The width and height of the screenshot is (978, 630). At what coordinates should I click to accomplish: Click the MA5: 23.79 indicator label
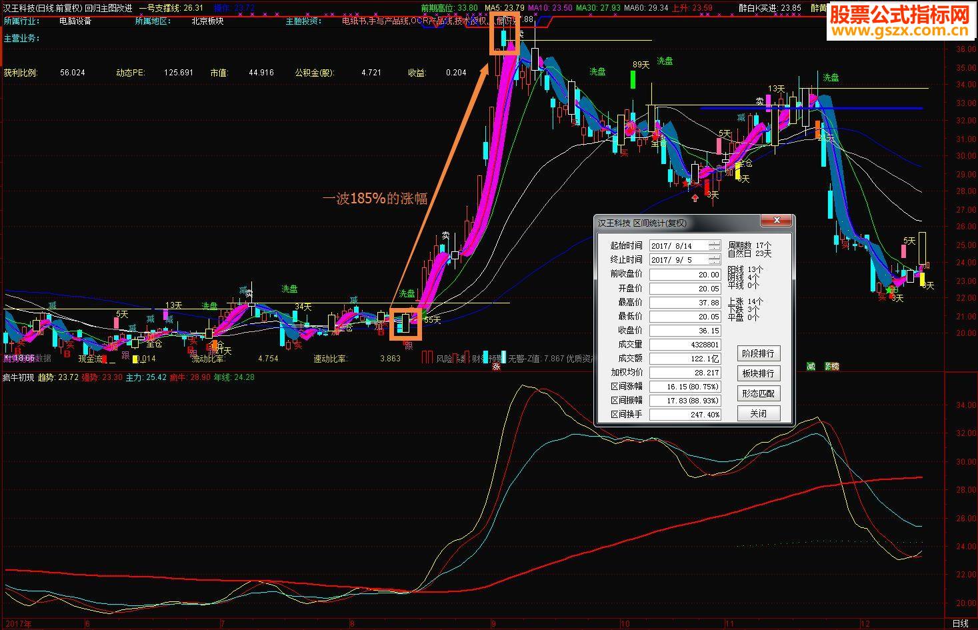tap(504, 8)
